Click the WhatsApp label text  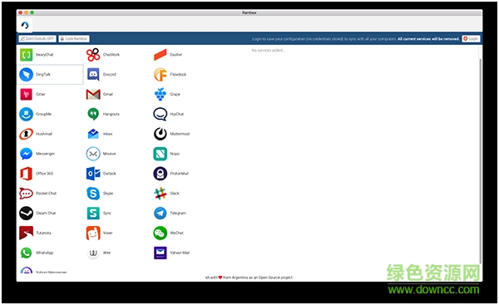(45, 253)
